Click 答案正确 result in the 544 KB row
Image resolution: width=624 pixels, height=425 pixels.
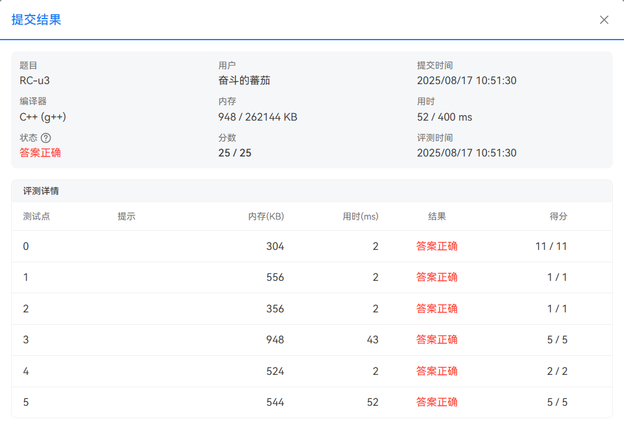(437, 402)
